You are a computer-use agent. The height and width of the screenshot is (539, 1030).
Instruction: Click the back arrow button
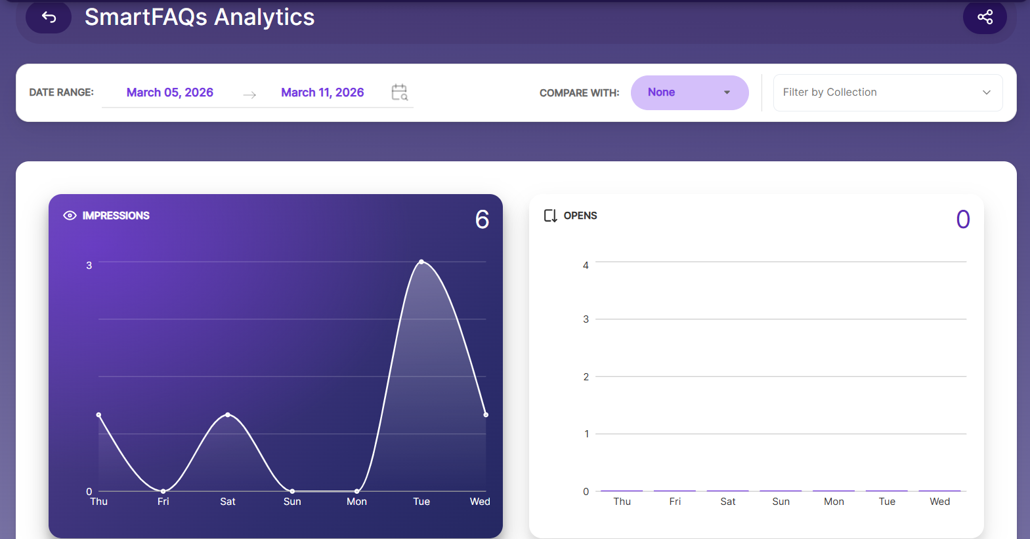(49, 17)
